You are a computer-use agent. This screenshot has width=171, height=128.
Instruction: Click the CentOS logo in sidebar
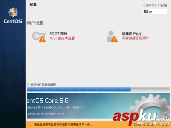(13, 16)
